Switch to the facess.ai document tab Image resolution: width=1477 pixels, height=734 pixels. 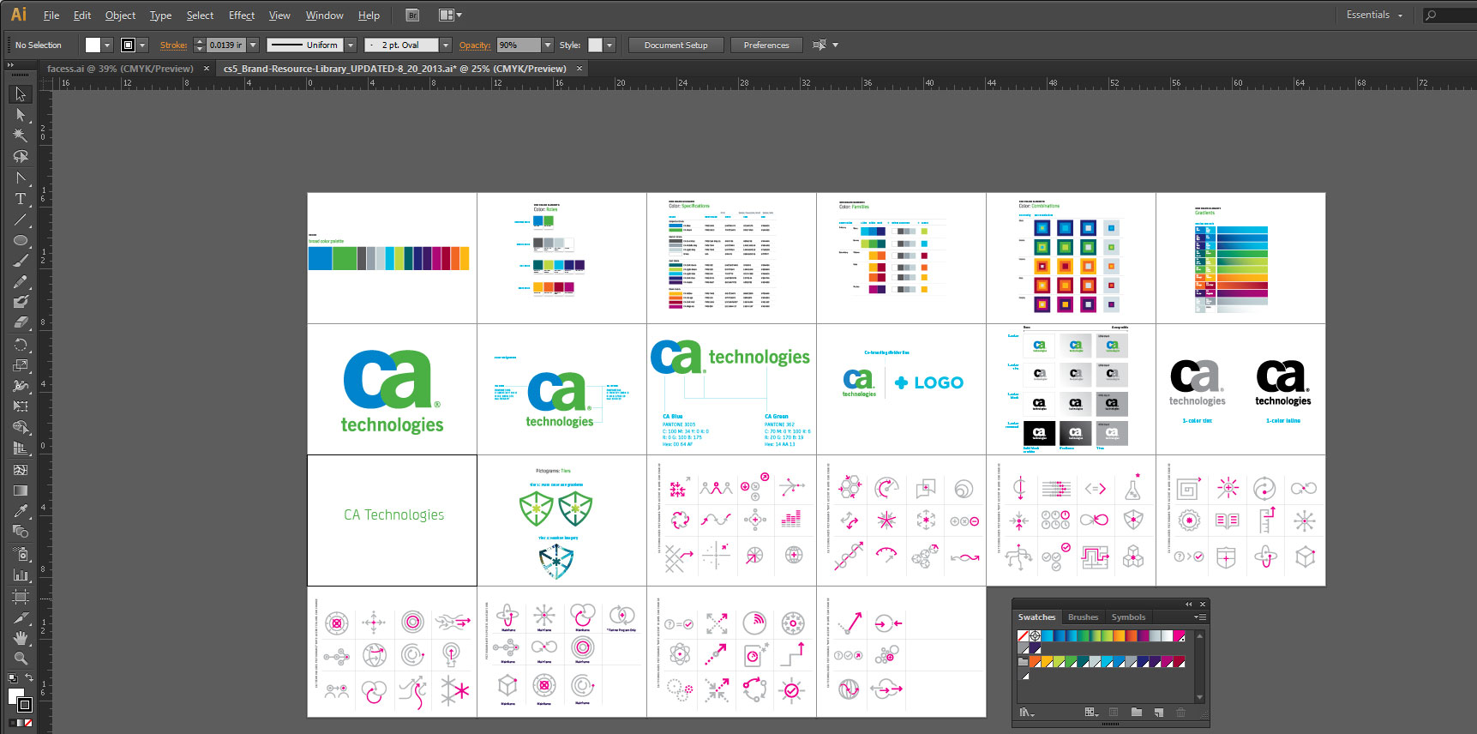click(x=120, y=69)
